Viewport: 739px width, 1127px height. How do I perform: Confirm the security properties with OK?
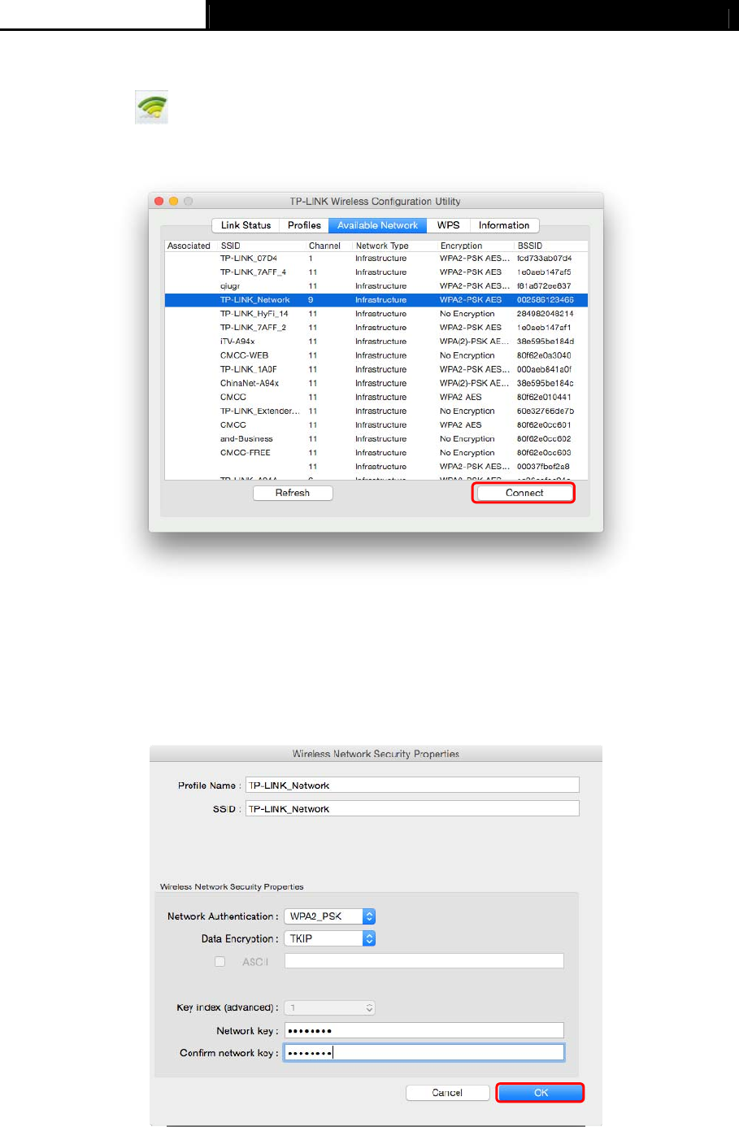[x=541, y=1093]
